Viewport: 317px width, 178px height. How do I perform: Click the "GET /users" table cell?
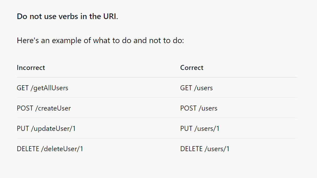[x=196, y=88]
